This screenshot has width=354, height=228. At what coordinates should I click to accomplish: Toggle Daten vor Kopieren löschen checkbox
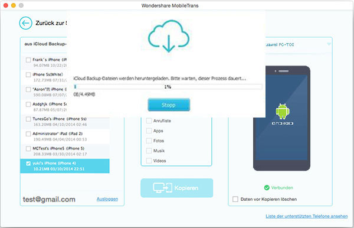pyautogui.click(x=235, y=199)
